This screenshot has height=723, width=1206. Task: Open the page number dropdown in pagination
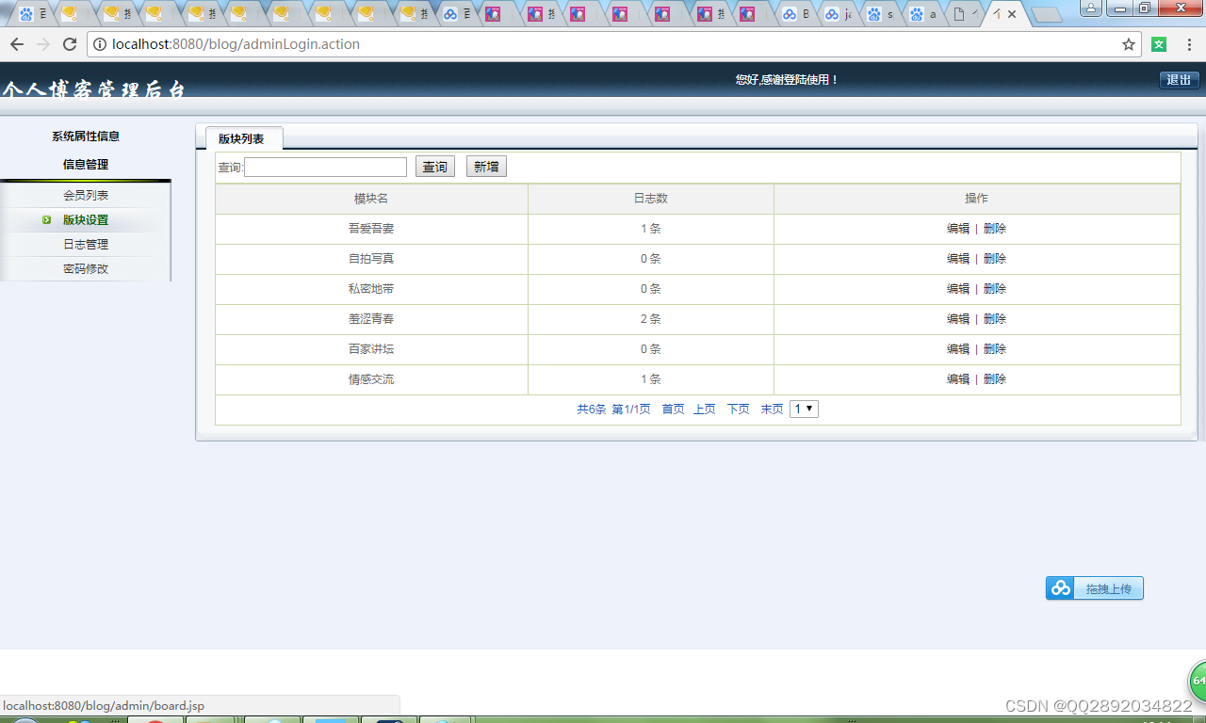pyautogui.click(x=804, y=409)
